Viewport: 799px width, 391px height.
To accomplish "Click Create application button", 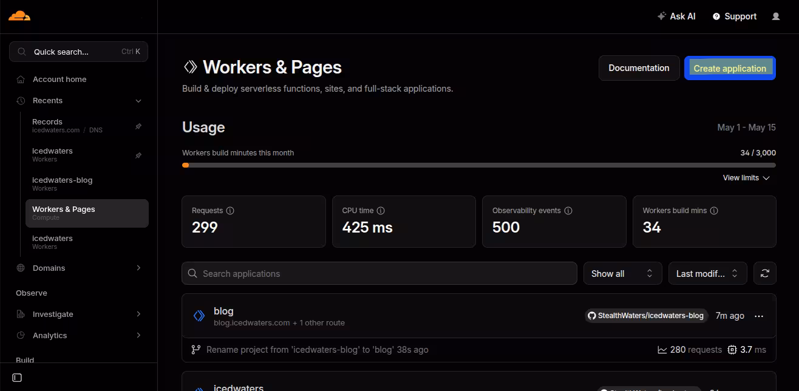I will point(730,68).
